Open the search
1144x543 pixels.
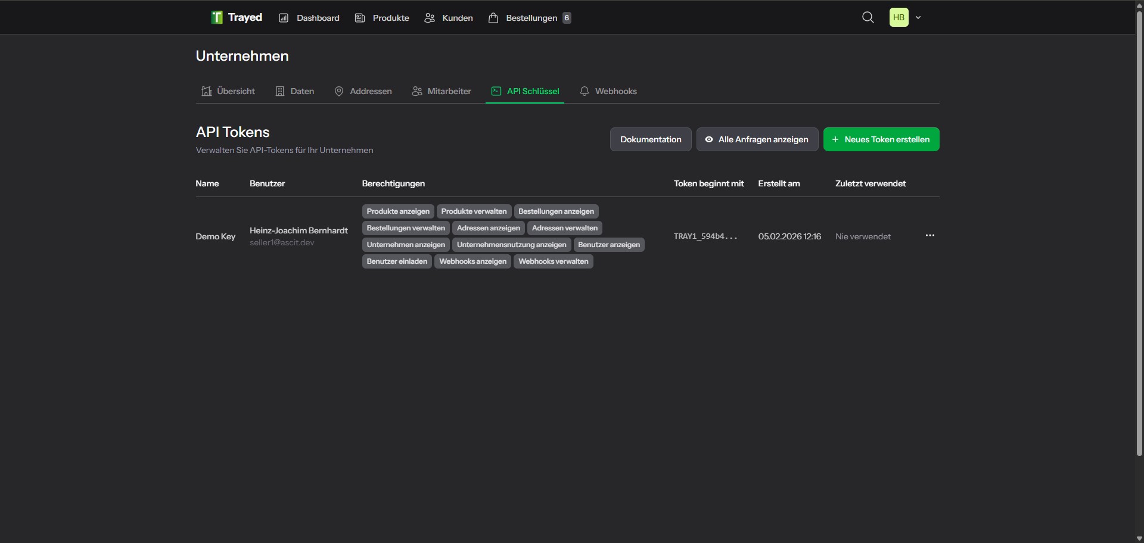(868, 17)
